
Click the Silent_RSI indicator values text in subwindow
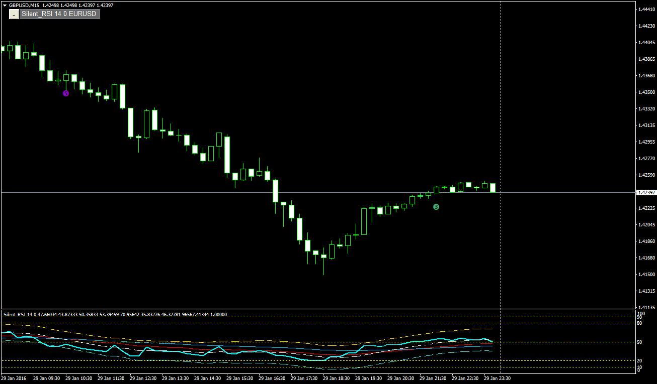tap(115, 315)
